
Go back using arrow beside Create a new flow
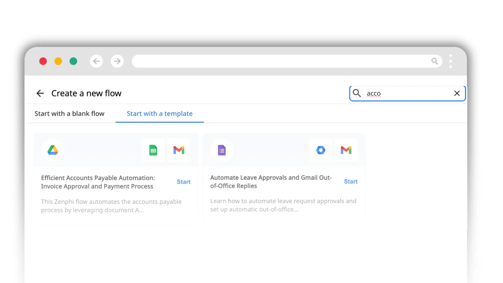click(40, 93)
